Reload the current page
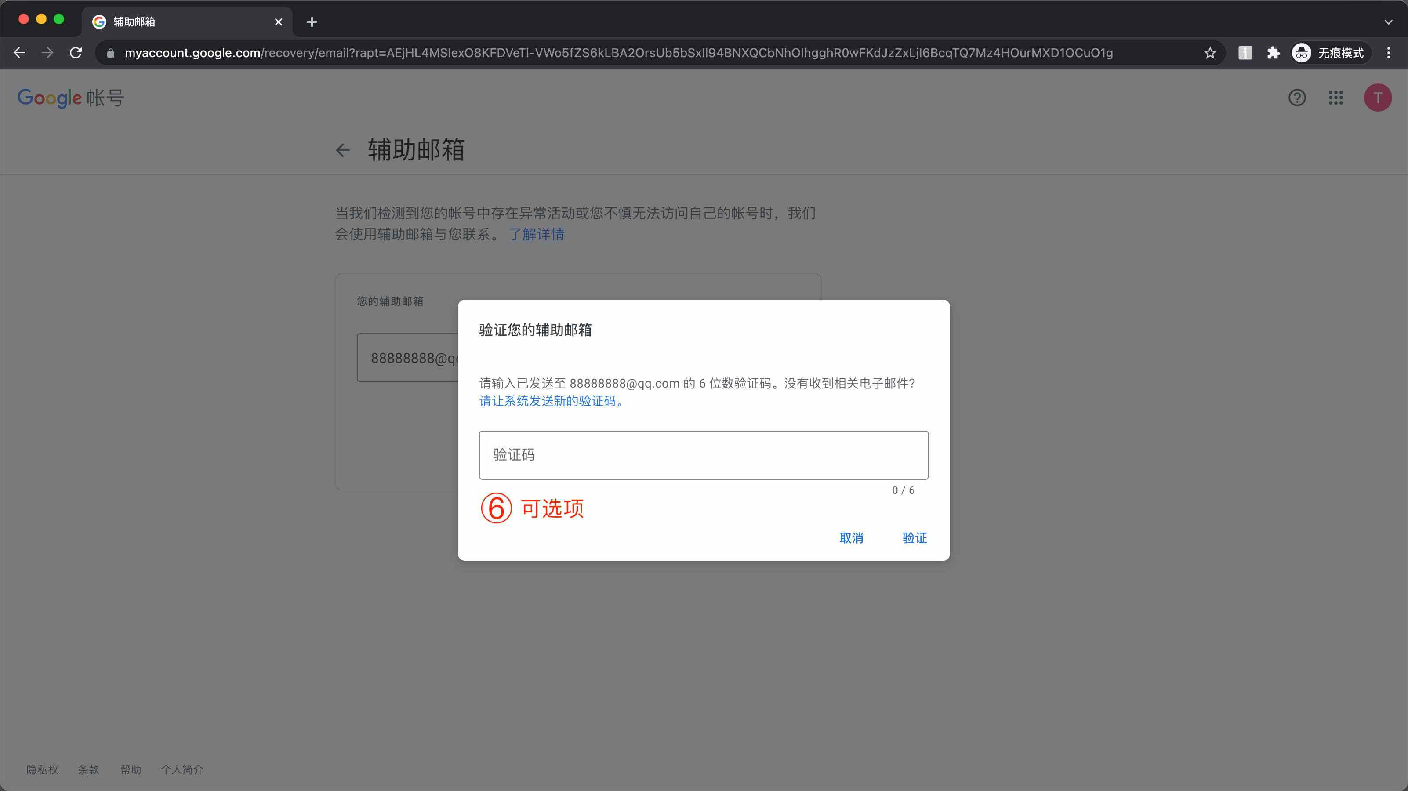1408x791 pixels. coord(76,52)
